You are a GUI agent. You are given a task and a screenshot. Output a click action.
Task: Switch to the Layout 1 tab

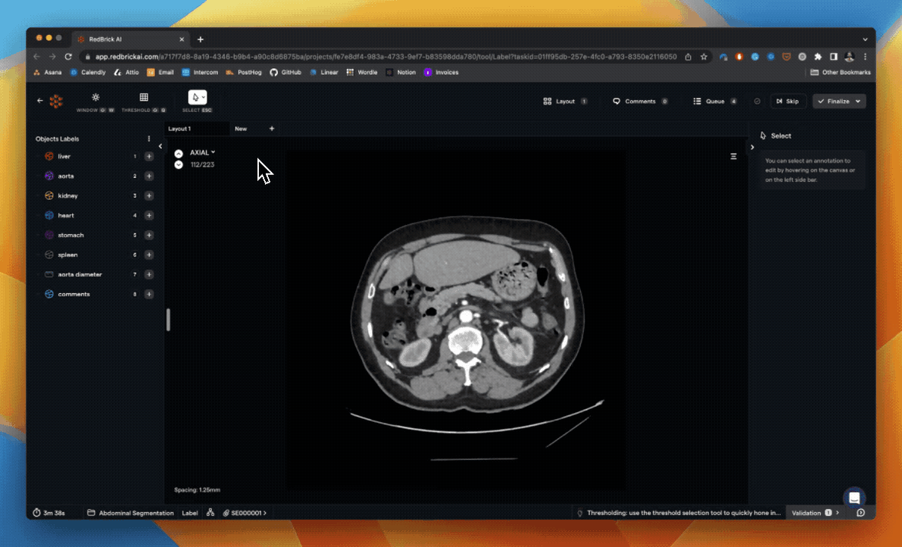(x=196, y=129)
